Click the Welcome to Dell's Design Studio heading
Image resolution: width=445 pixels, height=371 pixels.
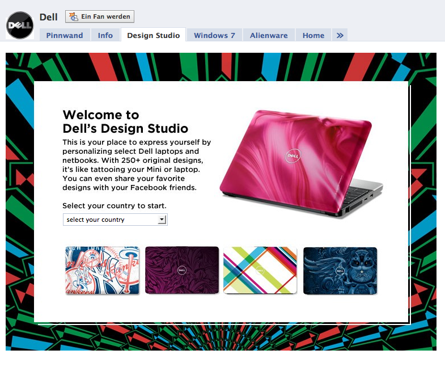point(125,122)
